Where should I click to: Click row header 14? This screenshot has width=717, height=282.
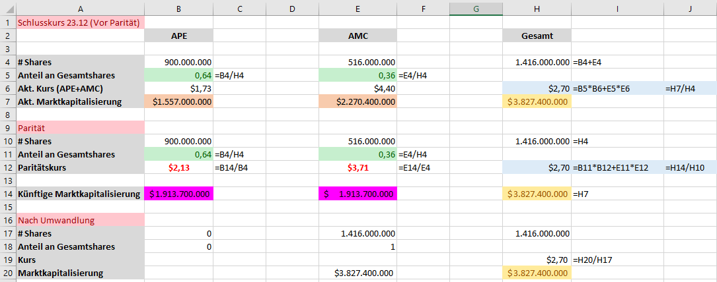8,194
